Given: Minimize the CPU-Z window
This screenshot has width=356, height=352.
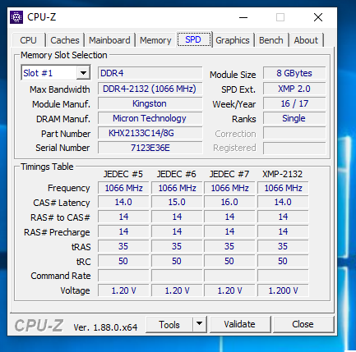Looking at the screenshot, I should point(243,17).
